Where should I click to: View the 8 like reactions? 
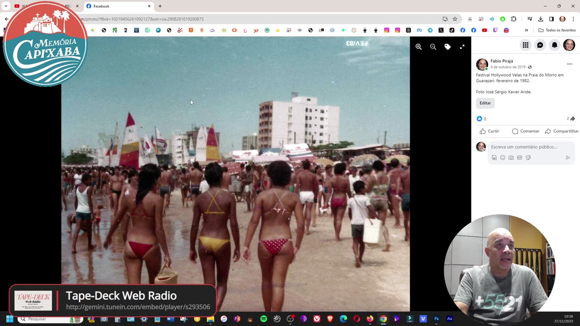(482, 119)
